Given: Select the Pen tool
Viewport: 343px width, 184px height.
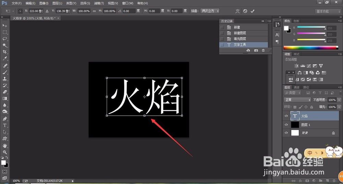Looking at the screenshot, I should [x=4, y=119].
